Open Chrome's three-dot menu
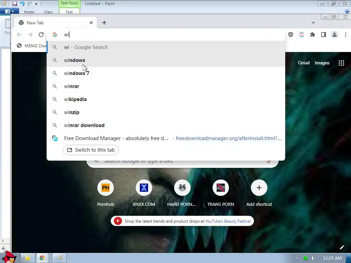 click(346, 35)
